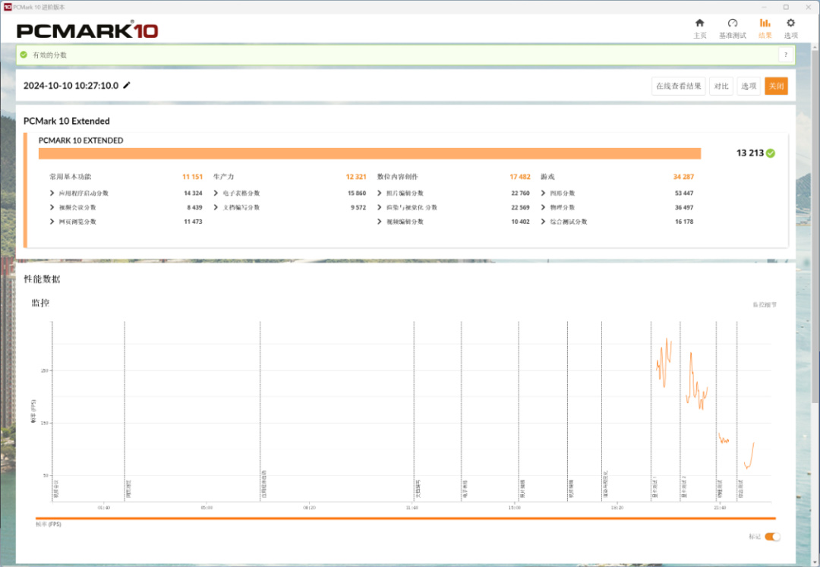This screenshot has height=567, width=820.
Task: Click the view results online (在线查看结果) button
Action: click(x=678, y=87)
